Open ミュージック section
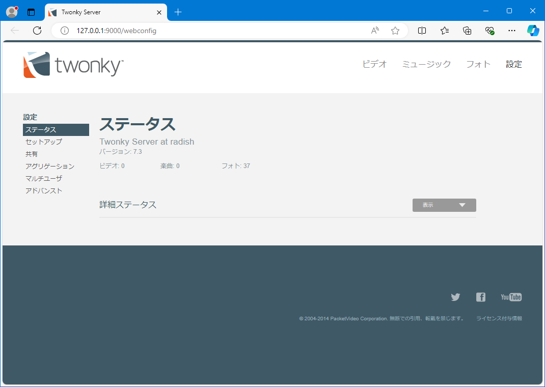Viewport: 545px width, 387px height. (426, 64)
